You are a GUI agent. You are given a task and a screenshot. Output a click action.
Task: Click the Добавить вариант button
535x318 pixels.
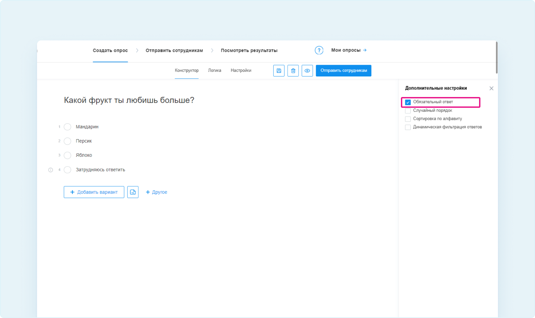(94, 192)
